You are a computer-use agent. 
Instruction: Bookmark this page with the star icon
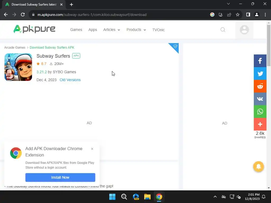point(238,15)
